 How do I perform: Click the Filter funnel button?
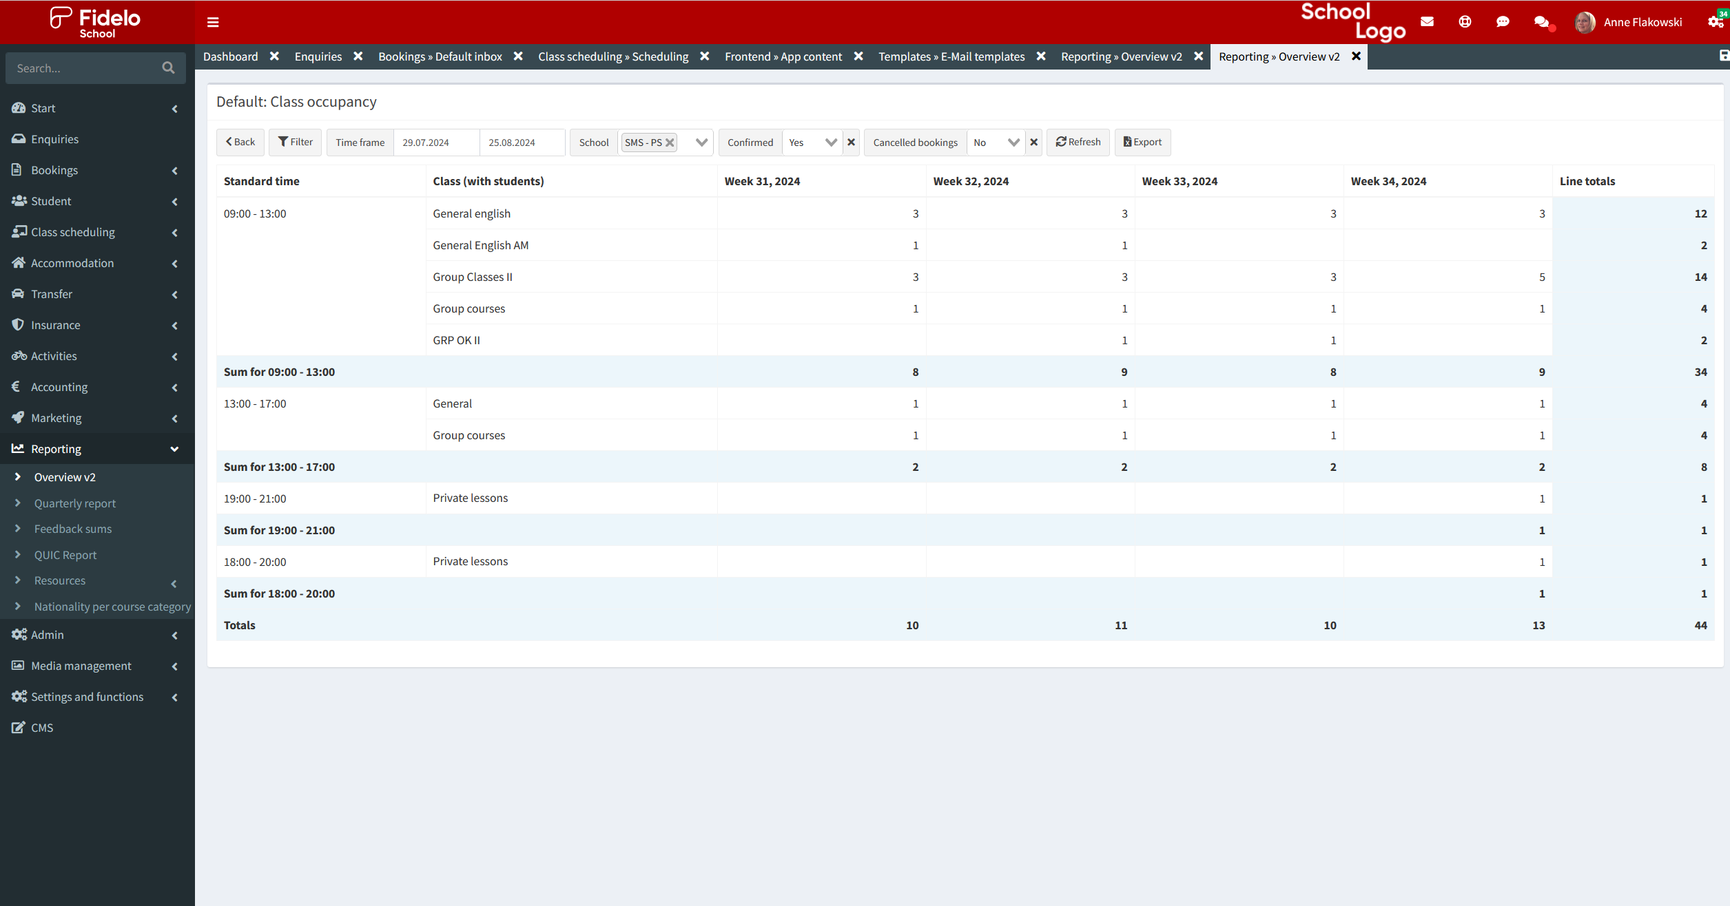point(295,142)
